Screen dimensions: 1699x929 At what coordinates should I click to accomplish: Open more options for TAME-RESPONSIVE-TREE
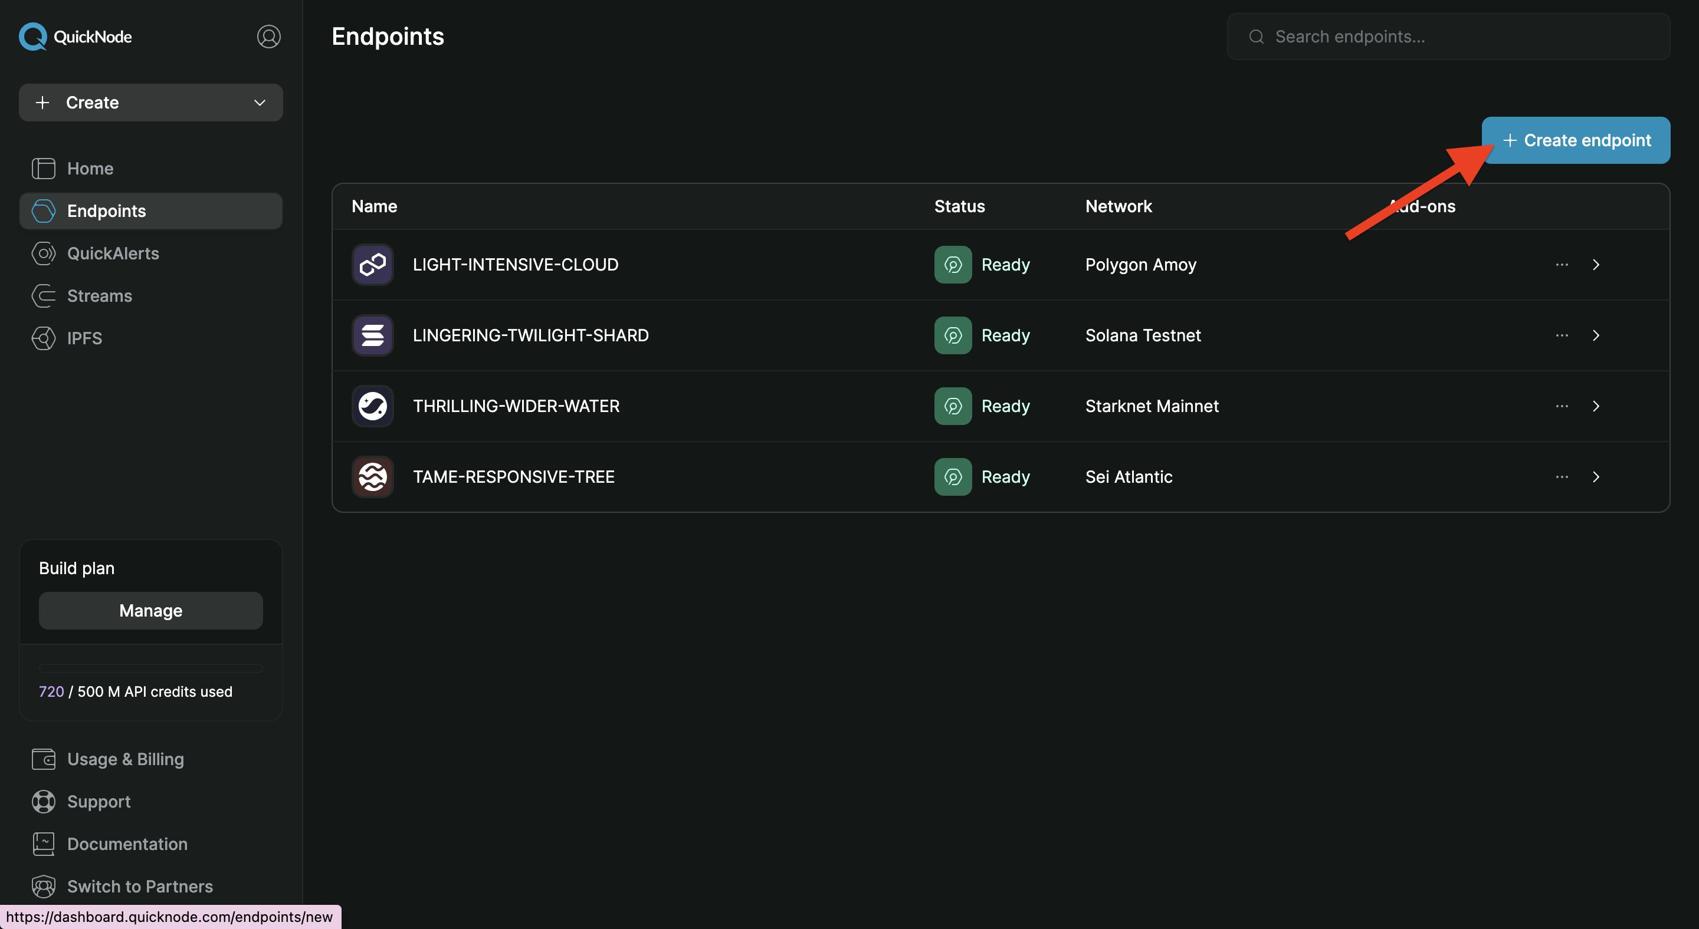[1562, 477]
